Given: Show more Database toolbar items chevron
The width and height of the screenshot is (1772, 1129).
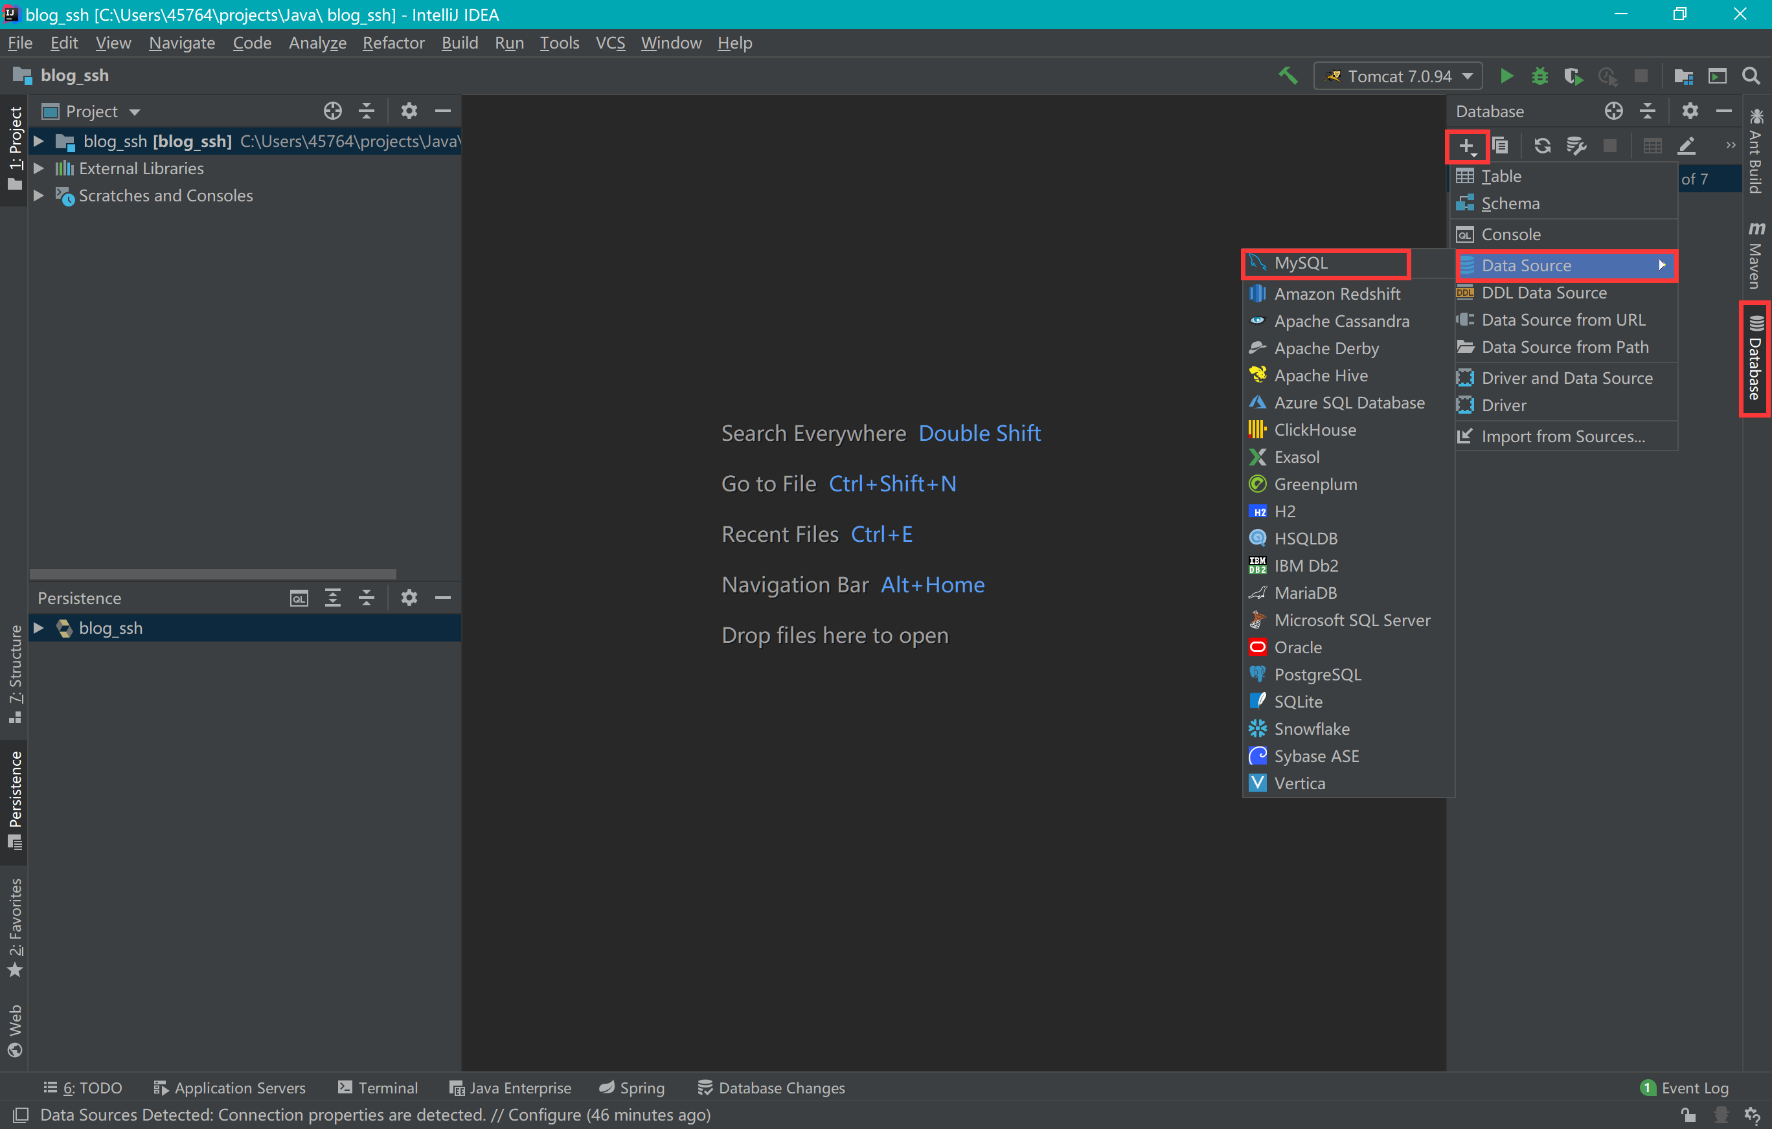Looking at the screenshot, I should click(1731, 146).
